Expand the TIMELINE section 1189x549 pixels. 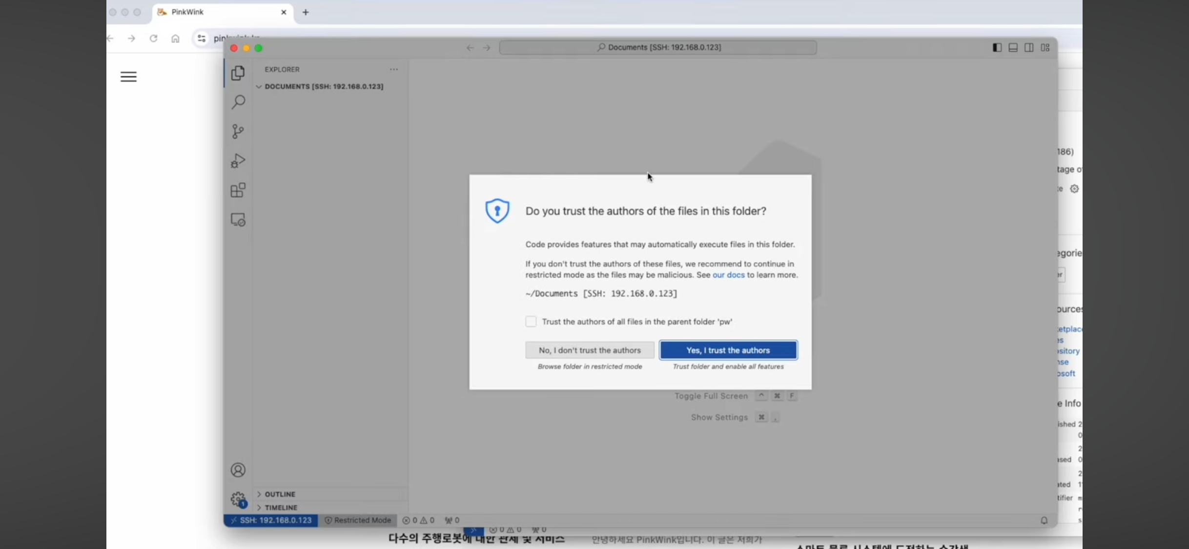pos(281,508)
